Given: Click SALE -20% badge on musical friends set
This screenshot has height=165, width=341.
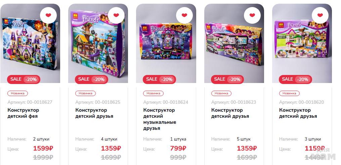Looking at the screenshot, I should point(159,79).
